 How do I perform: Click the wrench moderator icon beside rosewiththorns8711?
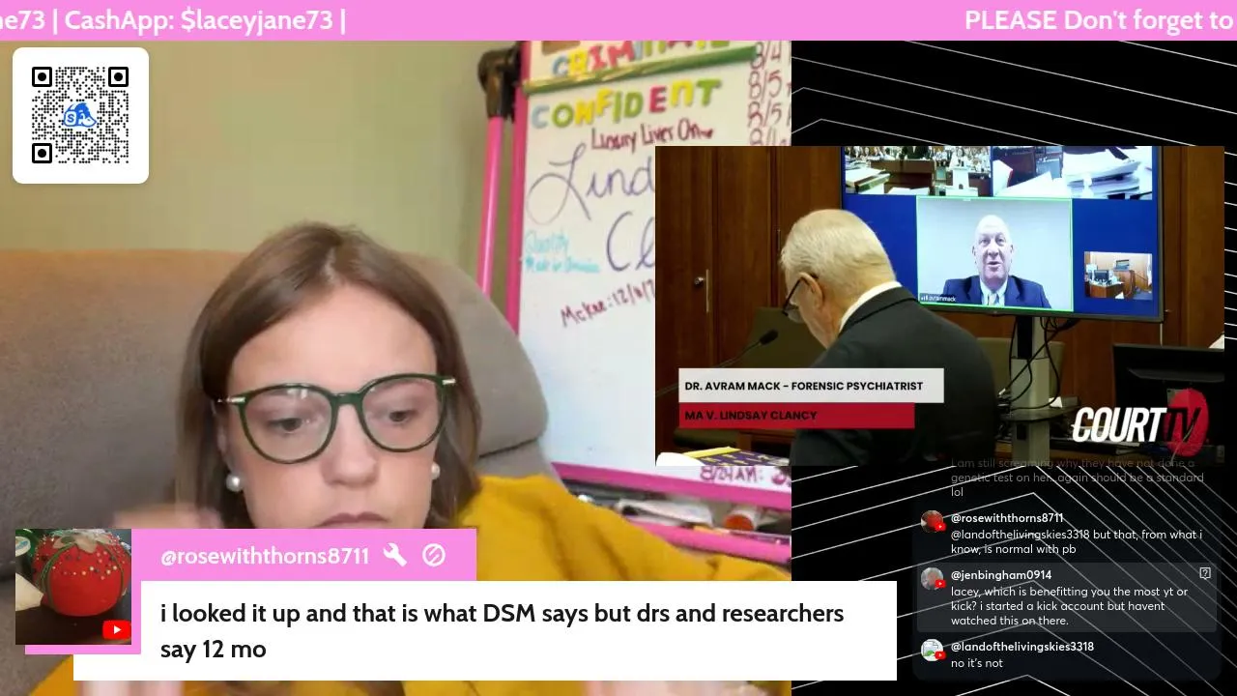point(394,555)
